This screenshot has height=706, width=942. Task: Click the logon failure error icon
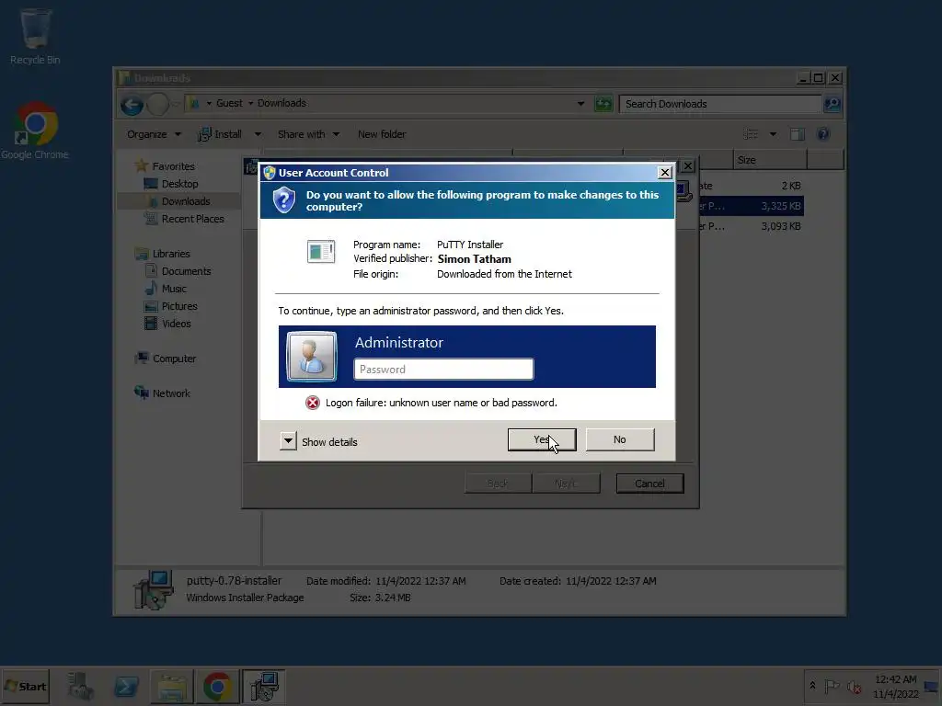[x=313, y=403]
